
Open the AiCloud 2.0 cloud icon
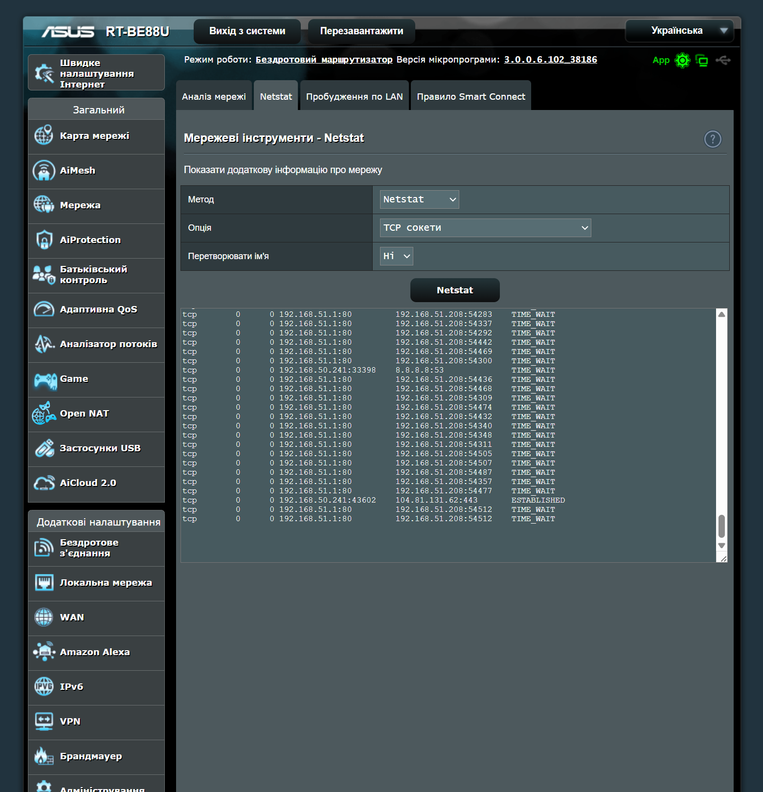[44, 483]
